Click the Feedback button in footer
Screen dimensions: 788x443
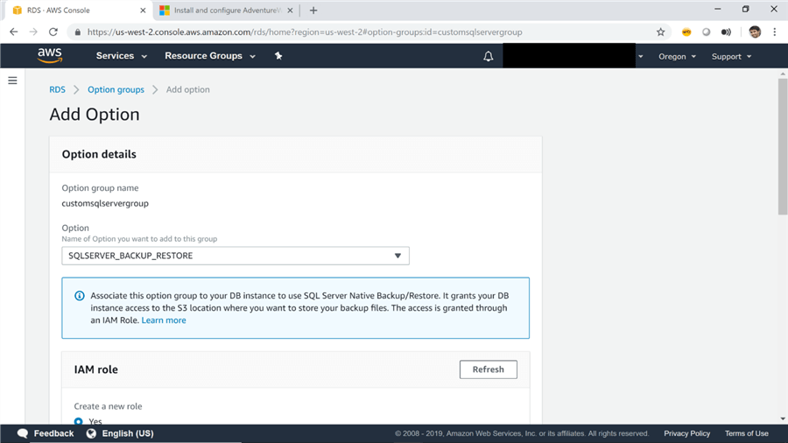pyautogui.click(x=53, y=433)
